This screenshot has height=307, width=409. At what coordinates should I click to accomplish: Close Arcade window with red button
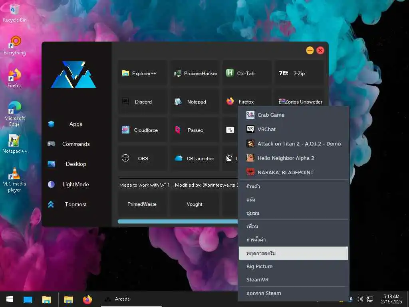click(x=320, y=50)
